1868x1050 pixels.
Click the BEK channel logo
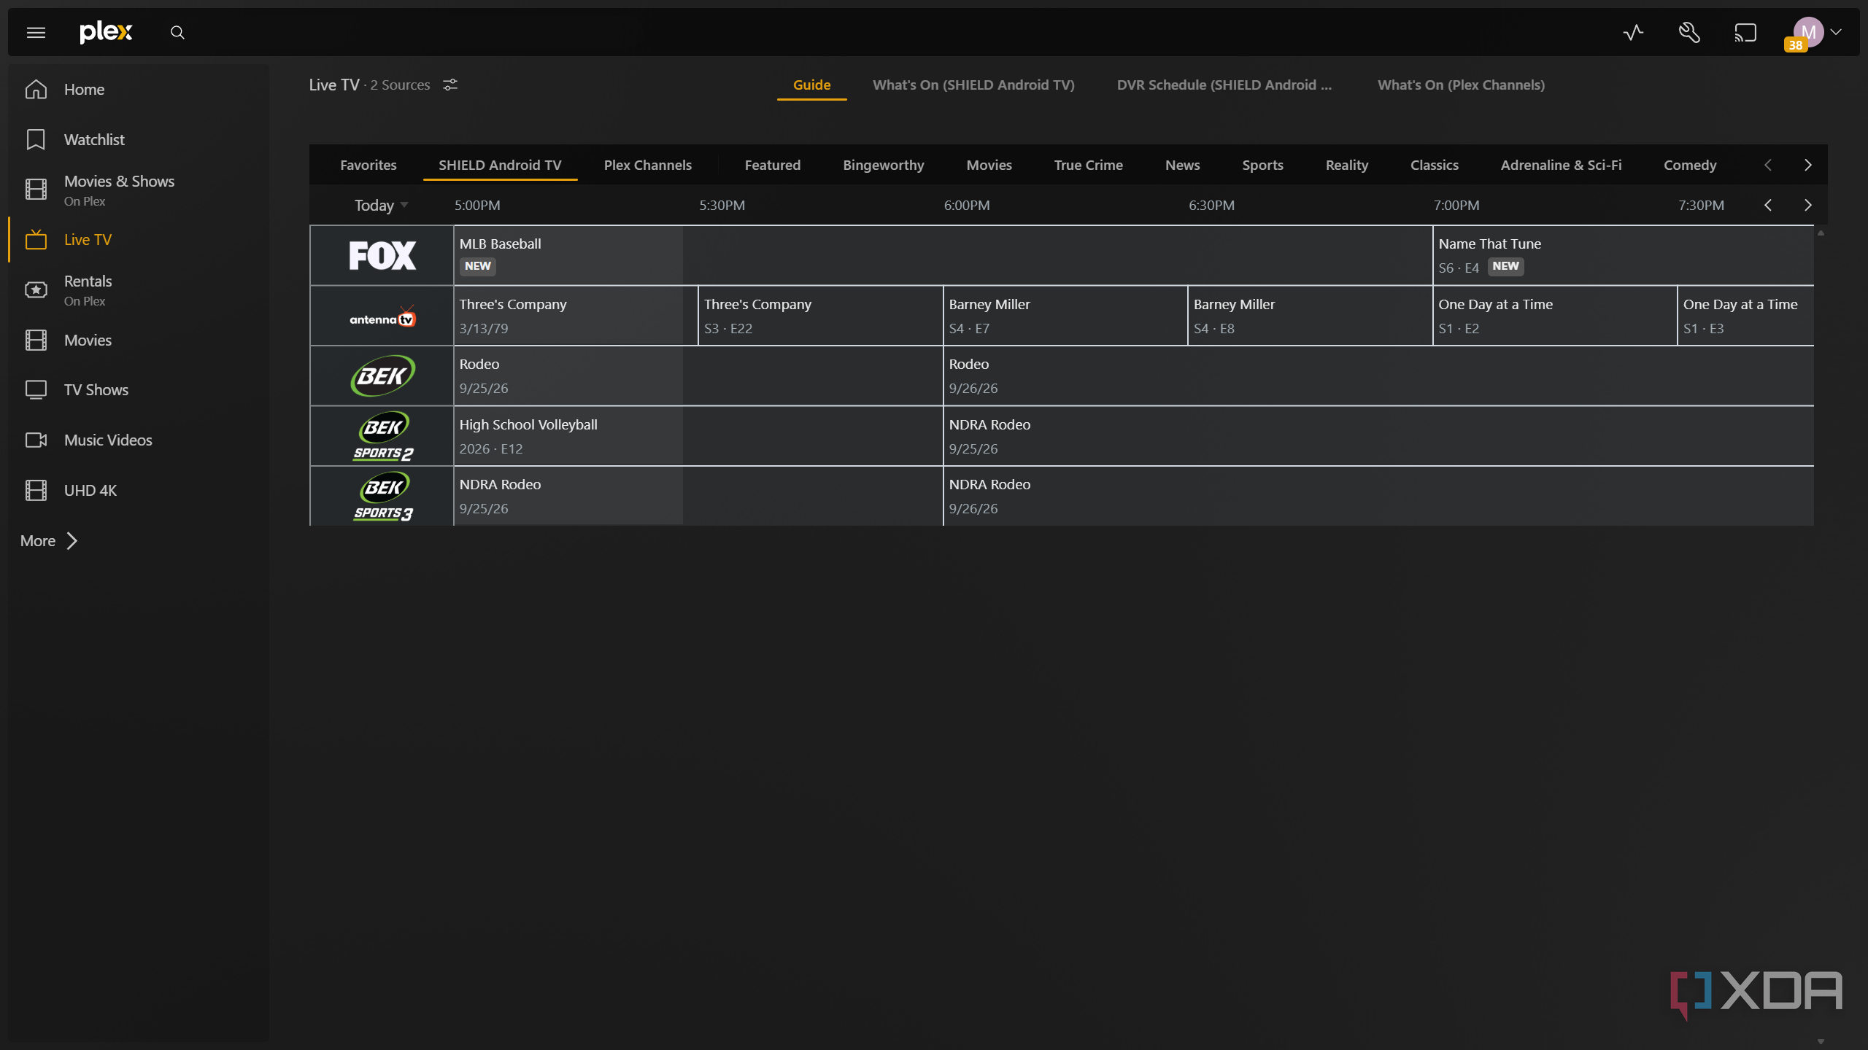click(382, 376)
